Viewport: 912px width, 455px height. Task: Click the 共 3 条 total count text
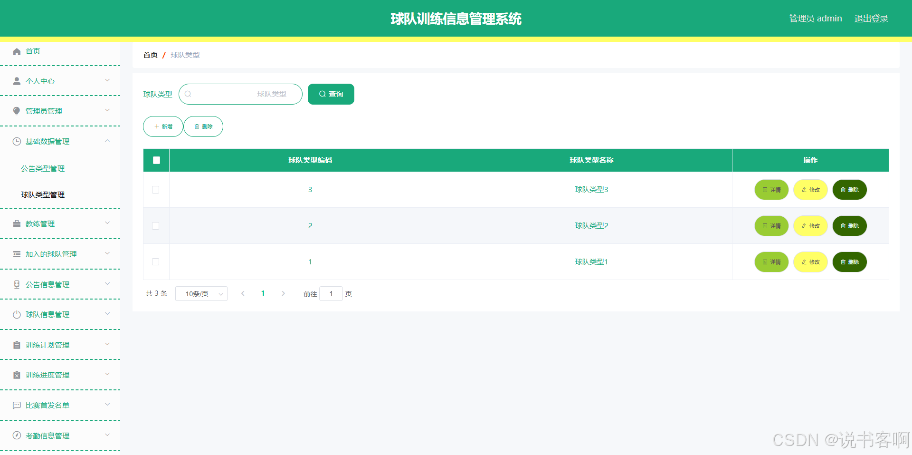point(156,294)
